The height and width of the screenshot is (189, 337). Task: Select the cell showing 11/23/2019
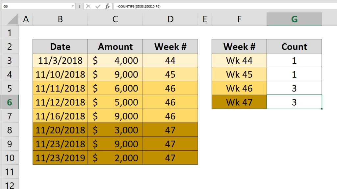pos(60,157)
